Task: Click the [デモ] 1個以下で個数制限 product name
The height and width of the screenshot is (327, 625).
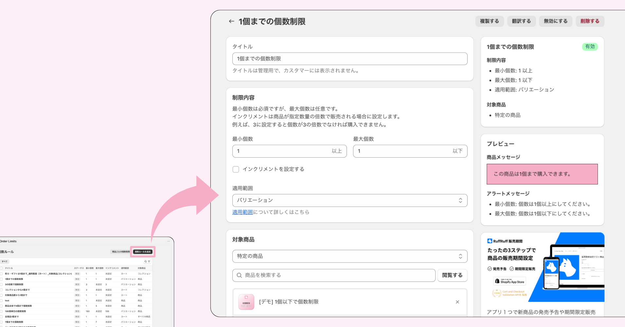Action: (x=289, y=302)
